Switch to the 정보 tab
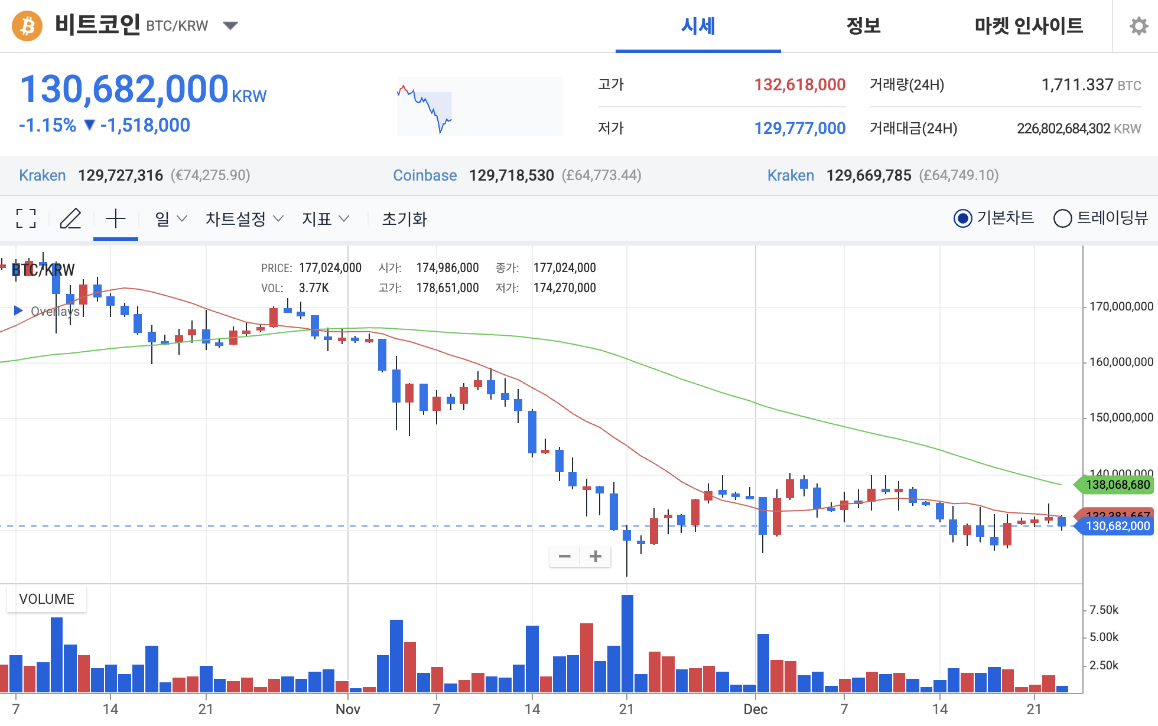The height and width of the screenshot is (726, 1158). 864,26
